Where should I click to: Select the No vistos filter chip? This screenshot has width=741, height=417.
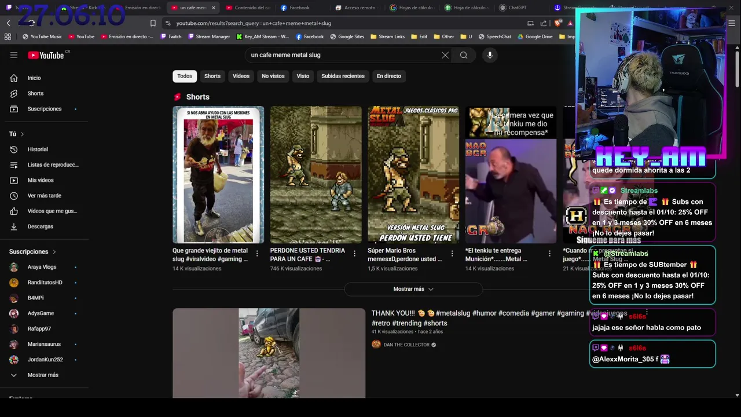(x=273, y=76)
